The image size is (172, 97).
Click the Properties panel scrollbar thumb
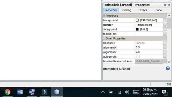click(x=169, y=23)
